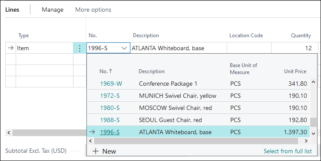This screenshot has width=321, height=161.
Task: Click the empty Location Code cell
Action: tap(249, 48)
